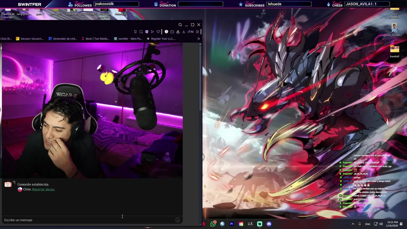
Task: Launch the AI assistant toolbar button
Action: 190,32
